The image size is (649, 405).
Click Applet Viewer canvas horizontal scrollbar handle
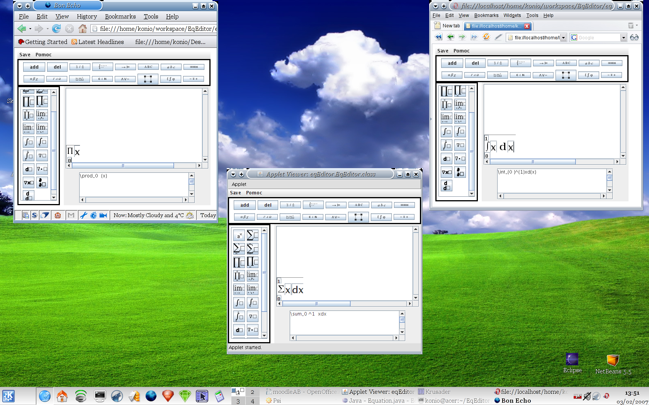pos(316,304)
